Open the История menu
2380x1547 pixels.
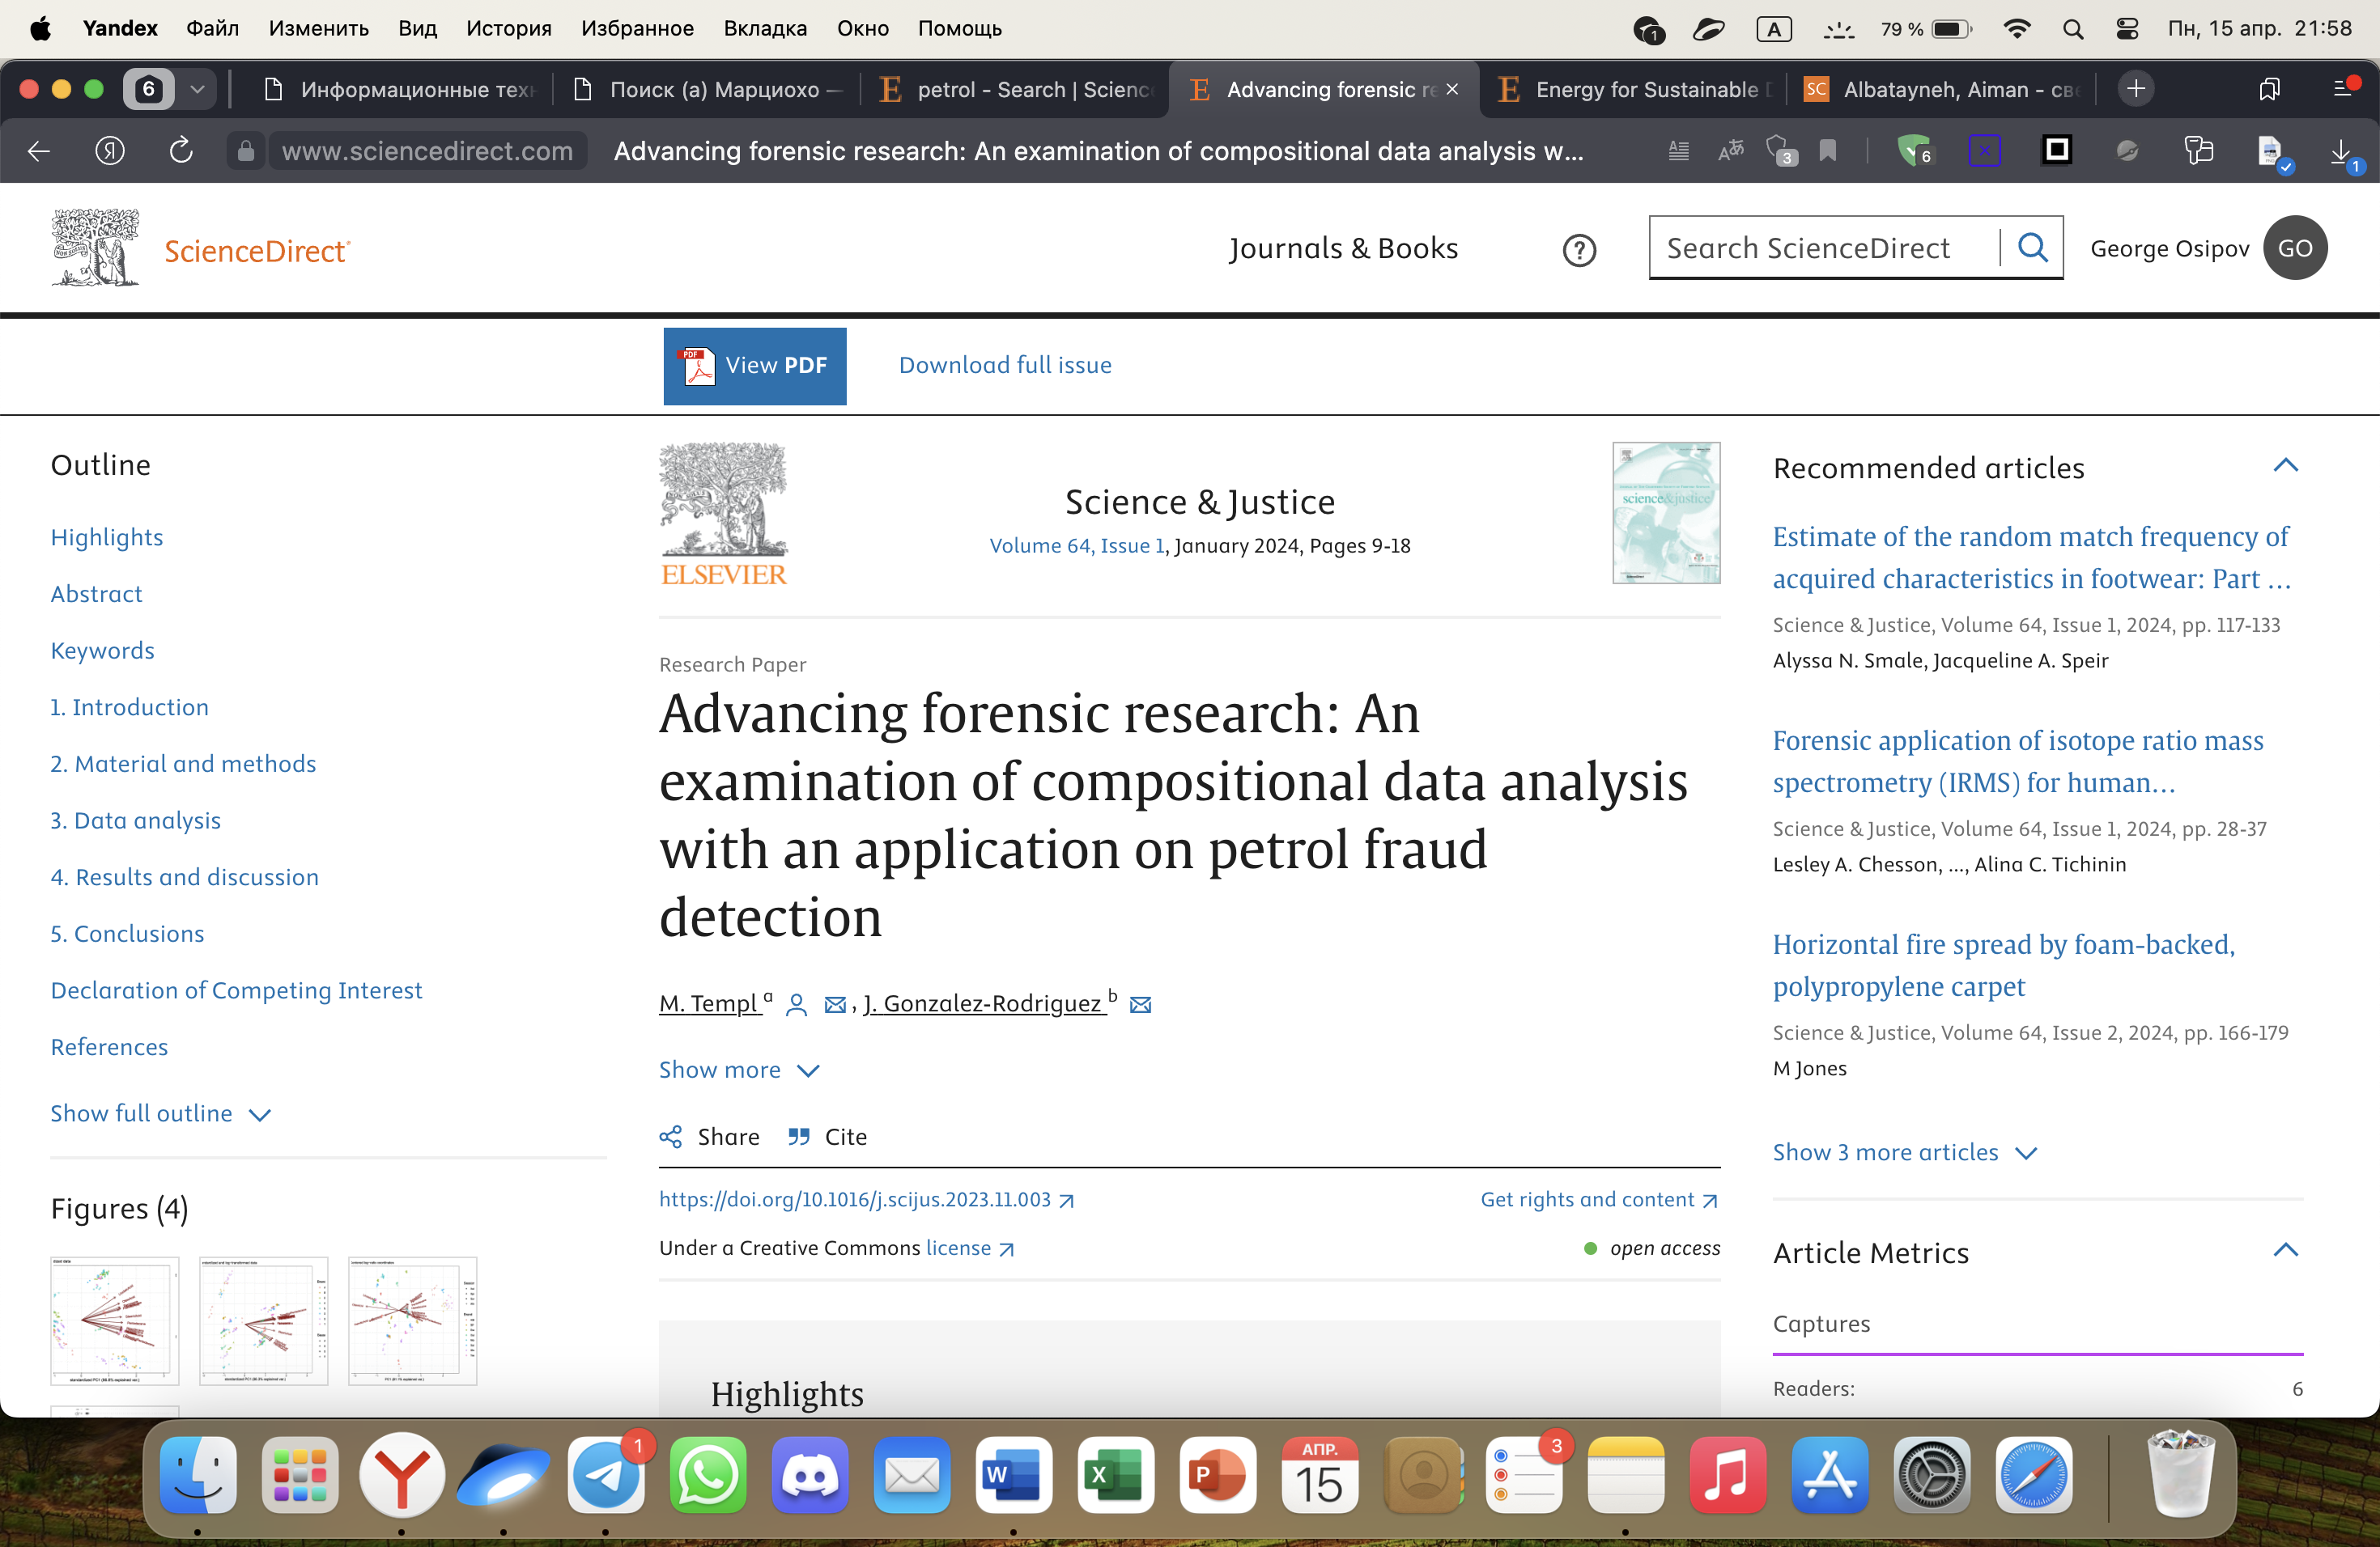tap(508, 29)
